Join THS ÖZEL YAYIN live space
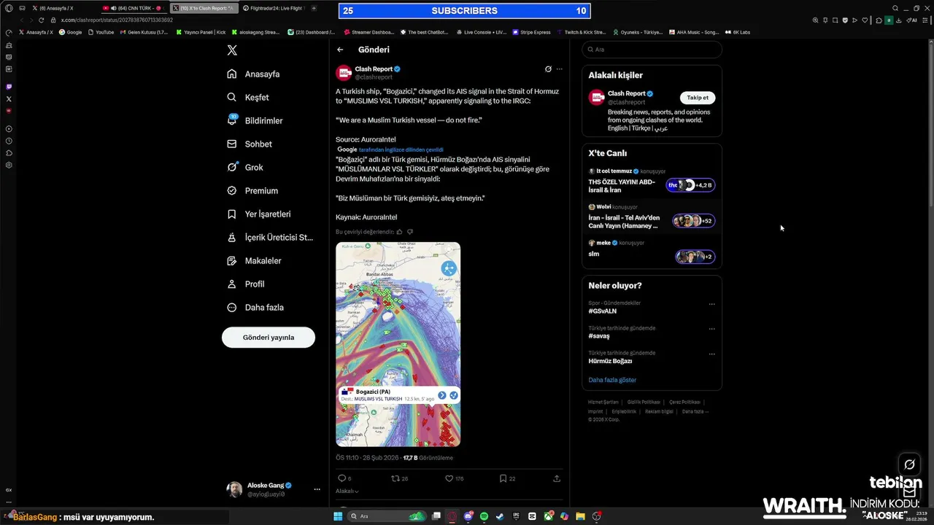 [652, 182]
